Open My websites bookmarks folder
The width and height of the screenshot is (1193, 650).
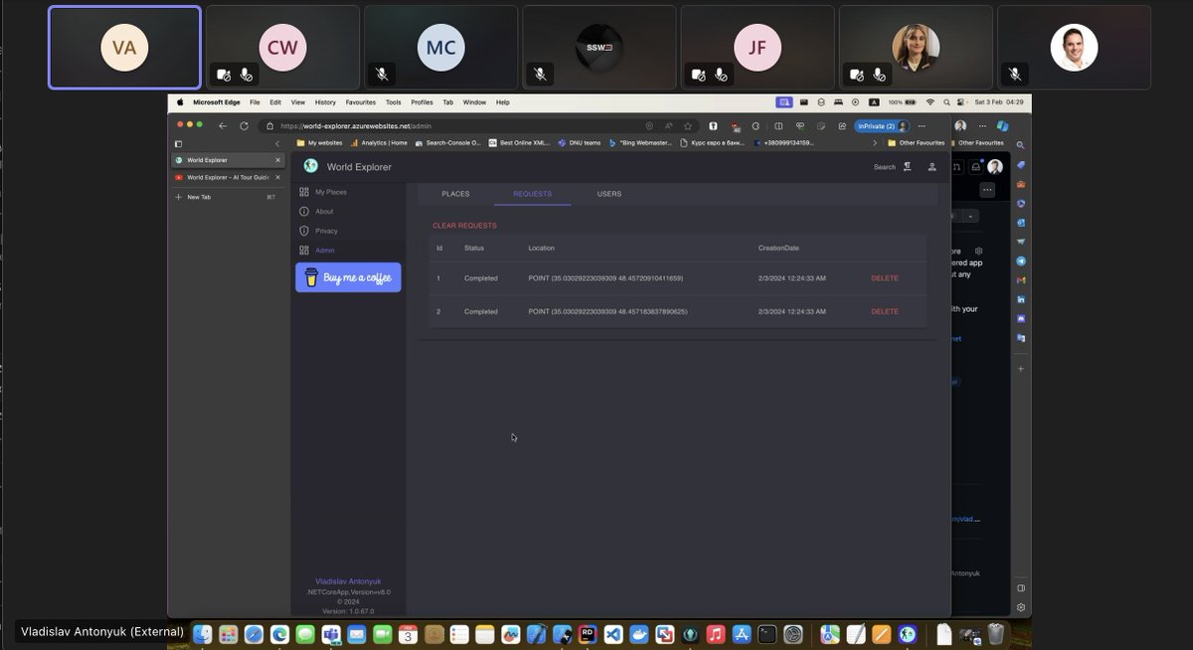click(320, 143)
